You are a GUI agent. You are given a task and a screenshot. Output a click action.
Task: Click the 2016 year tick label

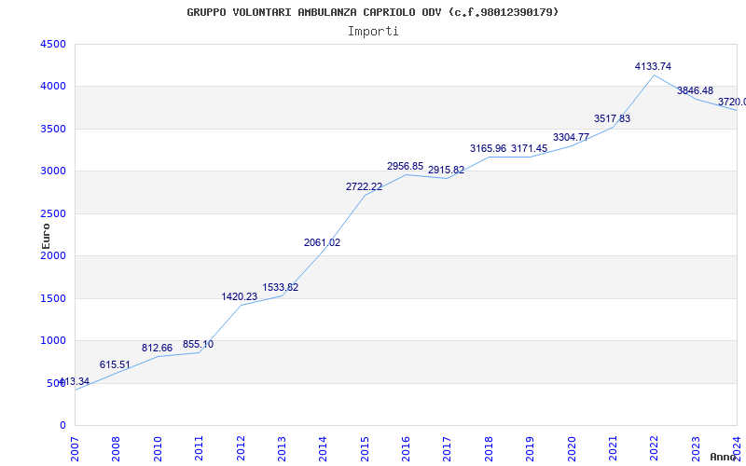[x=406, y=448]
